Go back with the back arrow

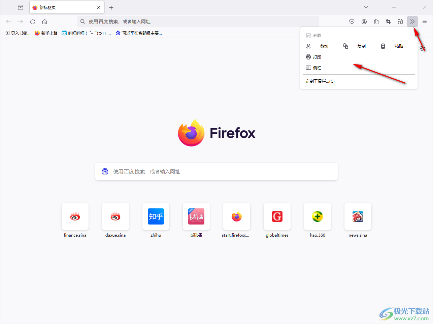coord(8,22)
